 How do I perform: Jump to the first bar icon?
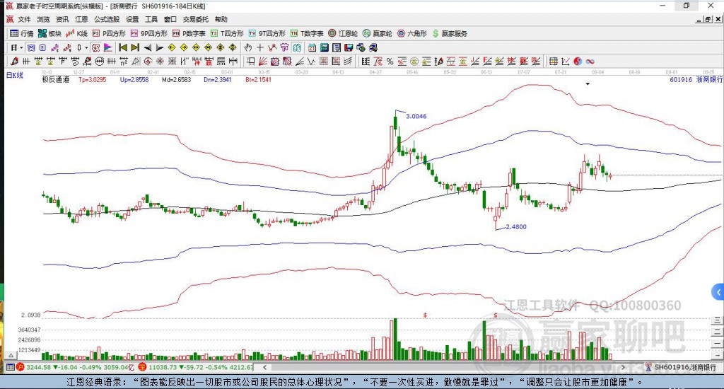[x=123, y=47]
